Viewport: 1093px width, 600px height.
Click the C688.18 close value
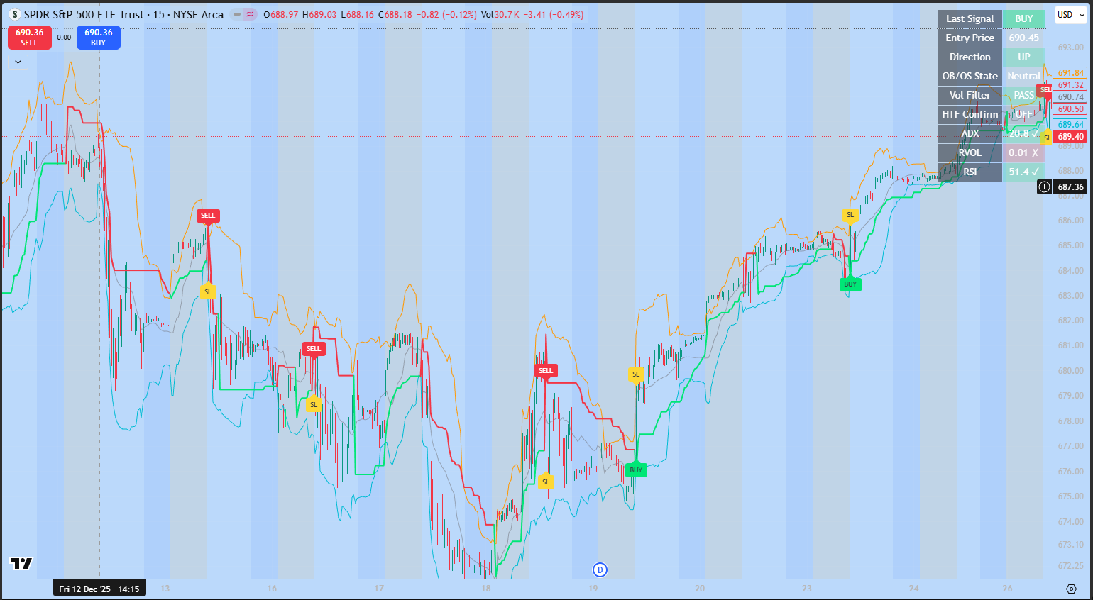tap(395, 14)
